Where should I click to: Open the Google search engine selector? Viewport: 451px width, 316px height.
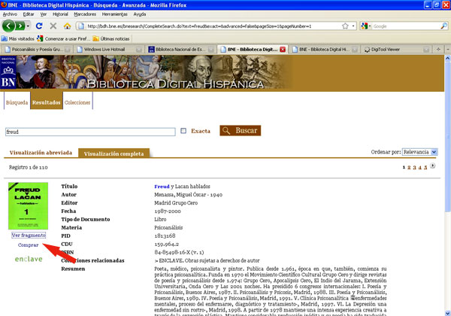(x=365, y=26)
